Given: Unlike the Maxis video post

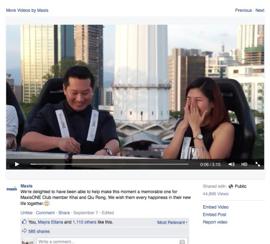Looking at the screenshot, I should pyautogui.click(x=26, y=213).
